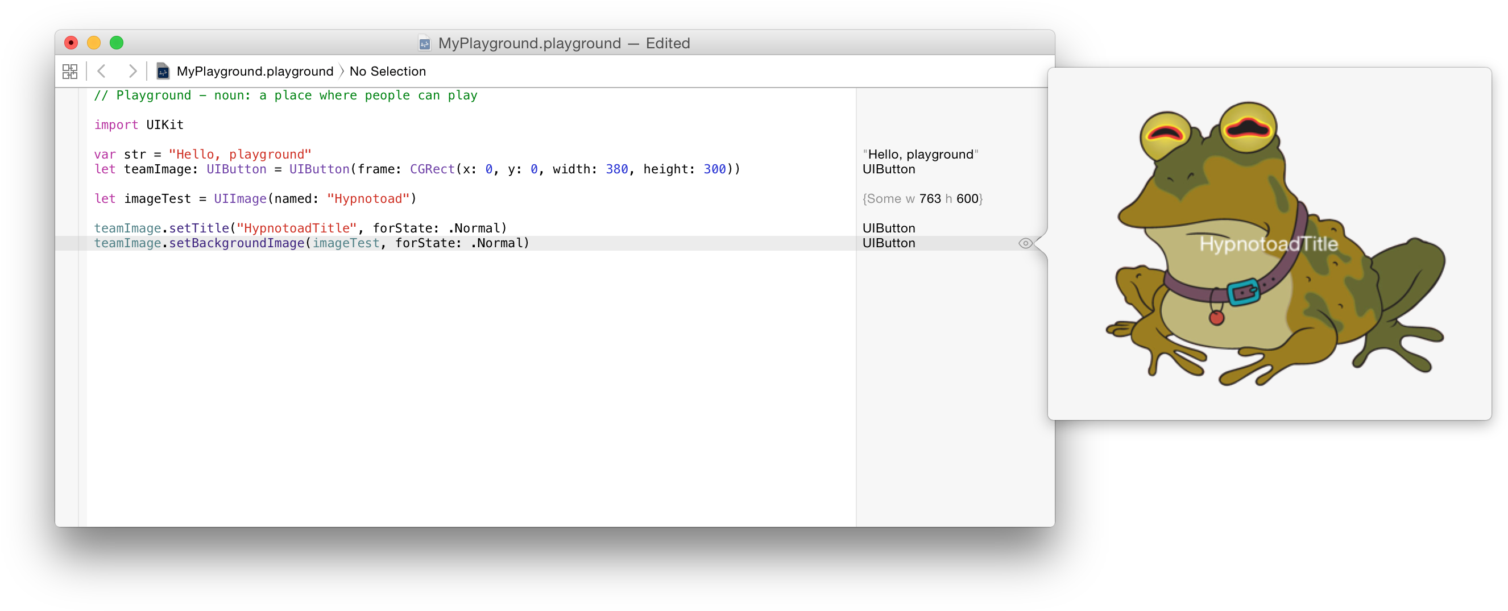Go forward using the right arrow

point(133,72)
